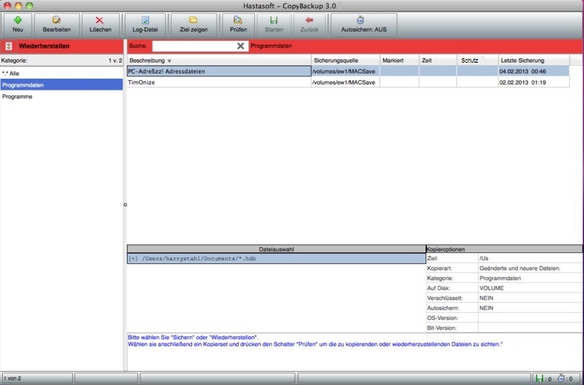Open Bearbeiten to edit the copy set
This screenshot has width=584, height=385.
56,20
